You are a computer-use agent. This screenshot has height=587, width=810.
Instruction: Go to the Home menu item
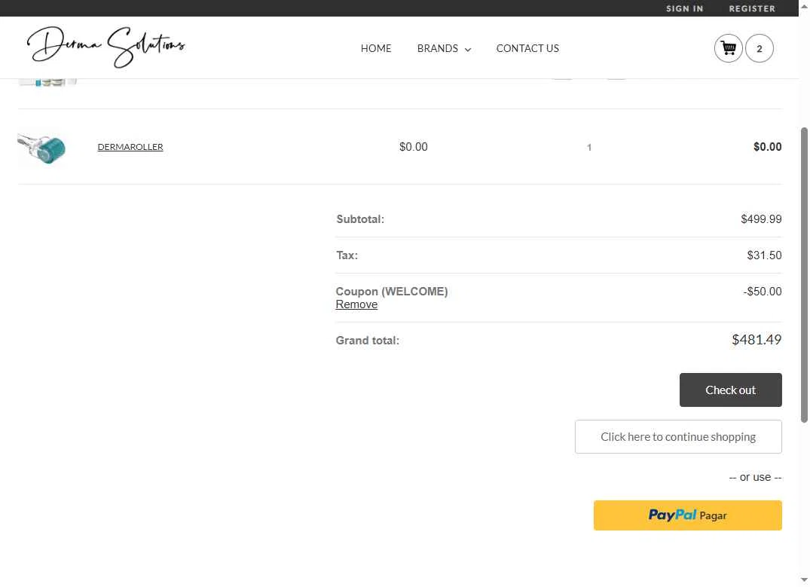point(376,48)
